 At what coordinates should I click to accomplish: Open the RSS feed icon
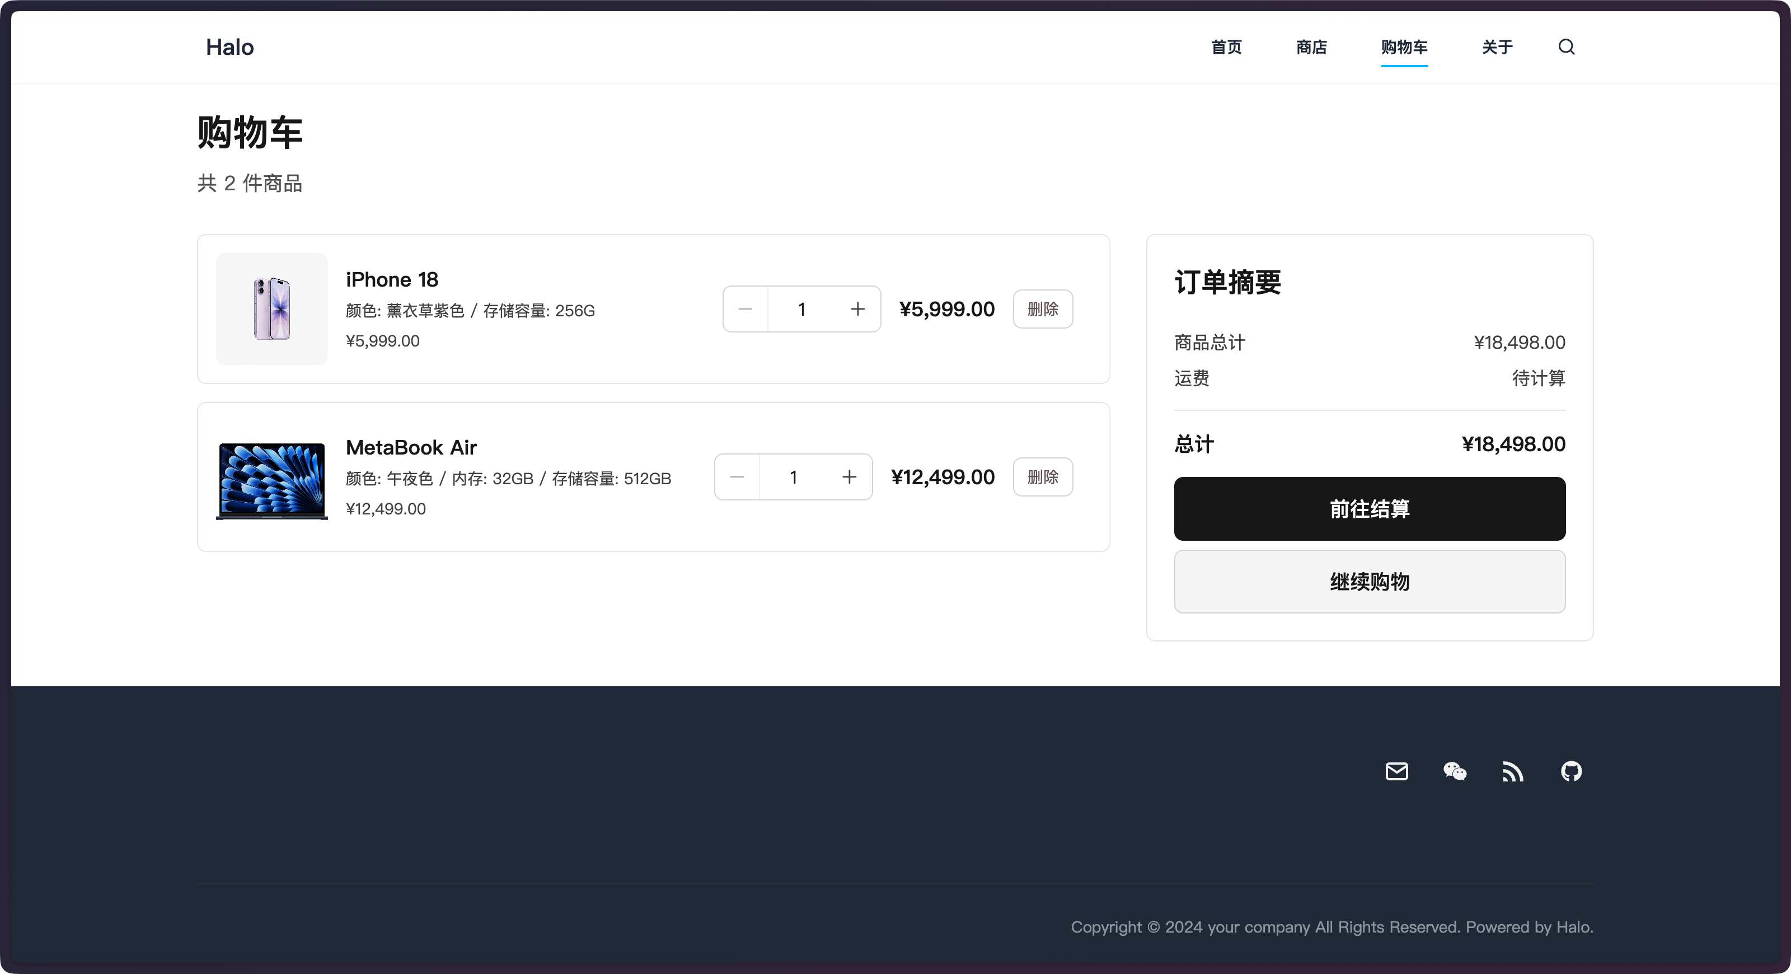point(1512,771)
